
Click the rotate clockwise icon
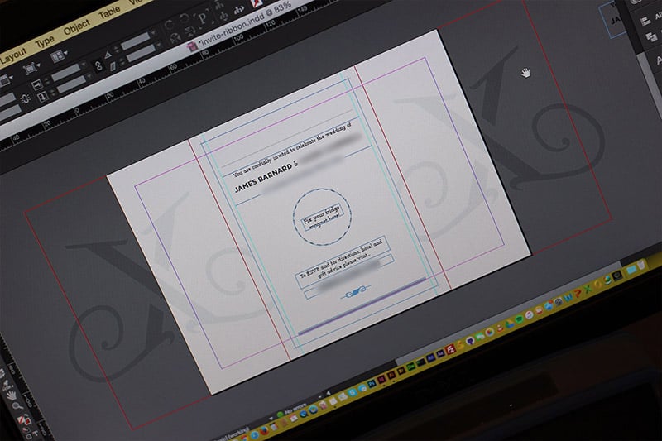click(x=169, y=25)
